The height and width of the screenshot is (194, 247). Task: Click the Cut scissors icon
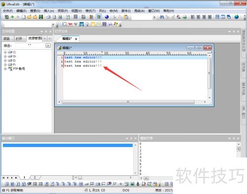tap(115, 17)
